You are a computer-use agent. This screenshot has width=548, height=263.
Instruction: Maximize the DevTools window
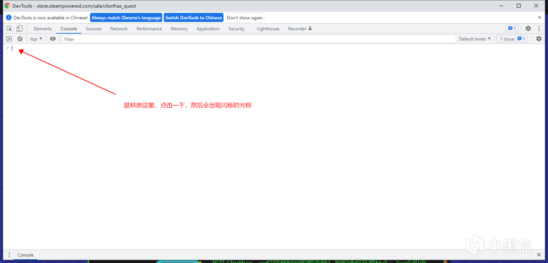pyautogui.click(x=518, y=6)
